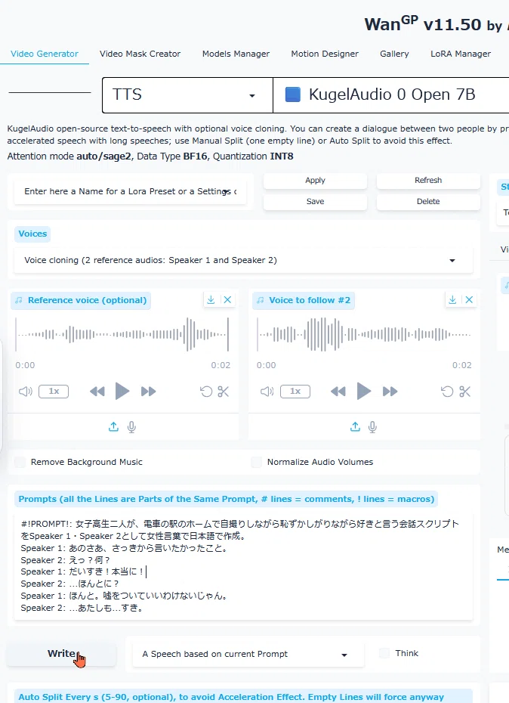The image size is (509, 703).
Task: Click the blue KugelAudio model icon
Action: (x=292, y=94)
